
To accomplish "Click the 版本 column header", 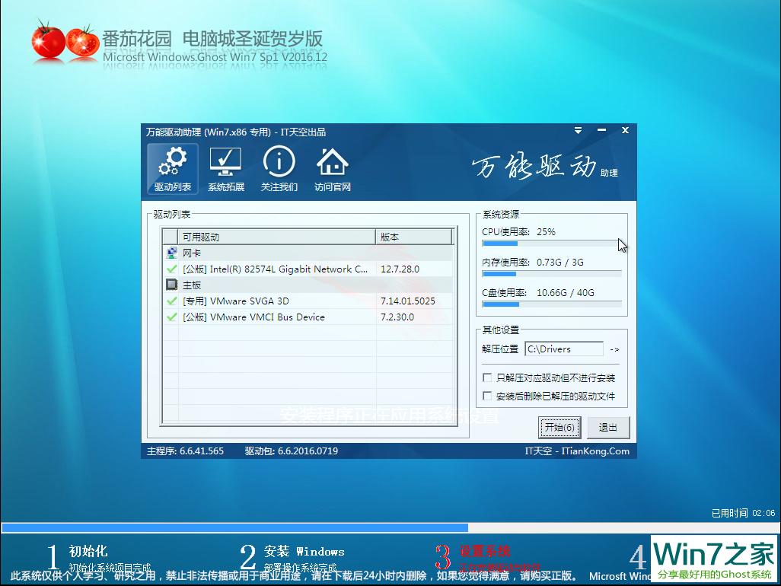I will click(414, 237).
